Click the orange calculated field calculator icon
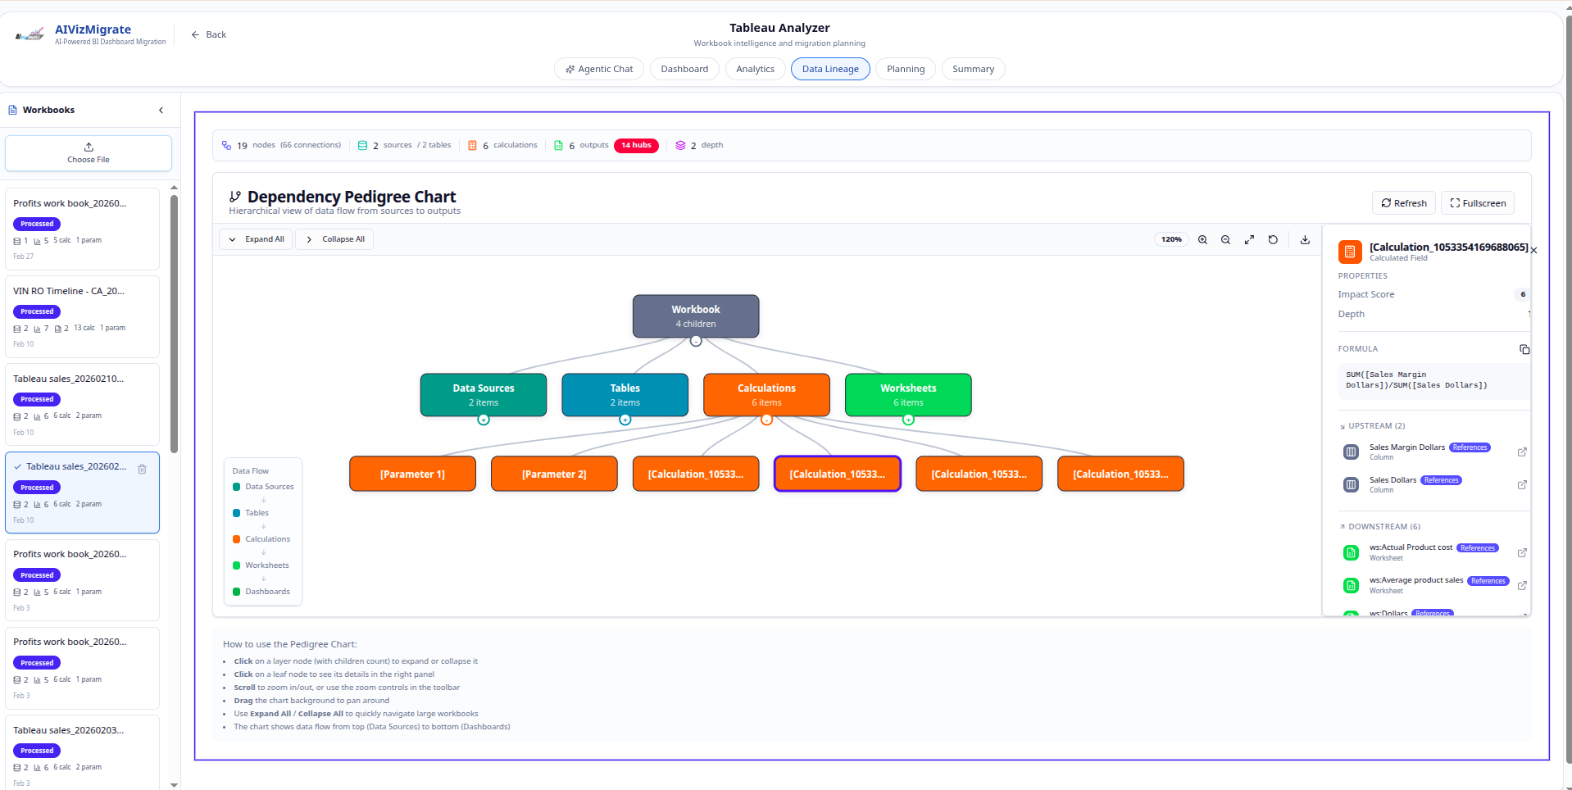 (1350, 252)
